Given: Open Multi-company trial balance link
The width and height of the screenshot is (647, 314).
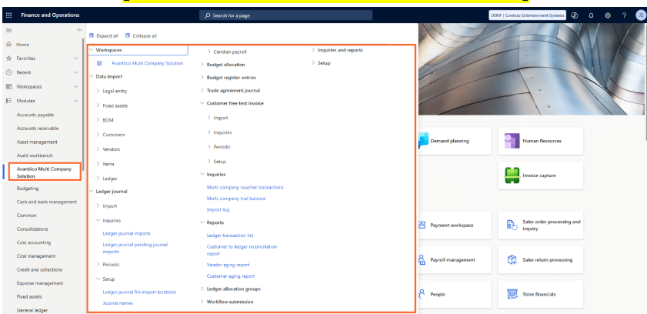Looking at the screenshot, I should point(236,199).
